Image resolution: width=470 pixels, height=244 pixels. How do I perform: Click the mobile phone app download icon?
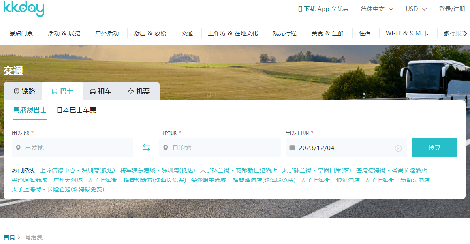pos(300,9)
